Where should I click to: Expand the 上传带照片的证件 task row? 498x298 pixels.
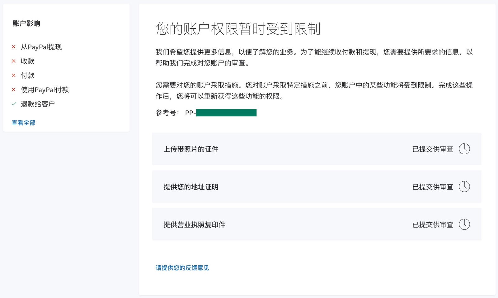click(317, 149)
